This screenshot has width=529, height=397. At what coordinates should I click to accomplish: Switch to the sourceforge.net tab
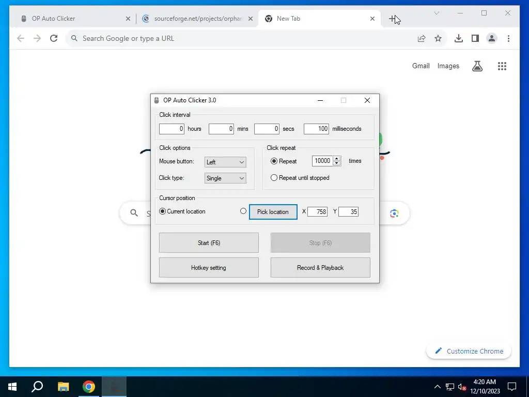[x=197, y=19]
